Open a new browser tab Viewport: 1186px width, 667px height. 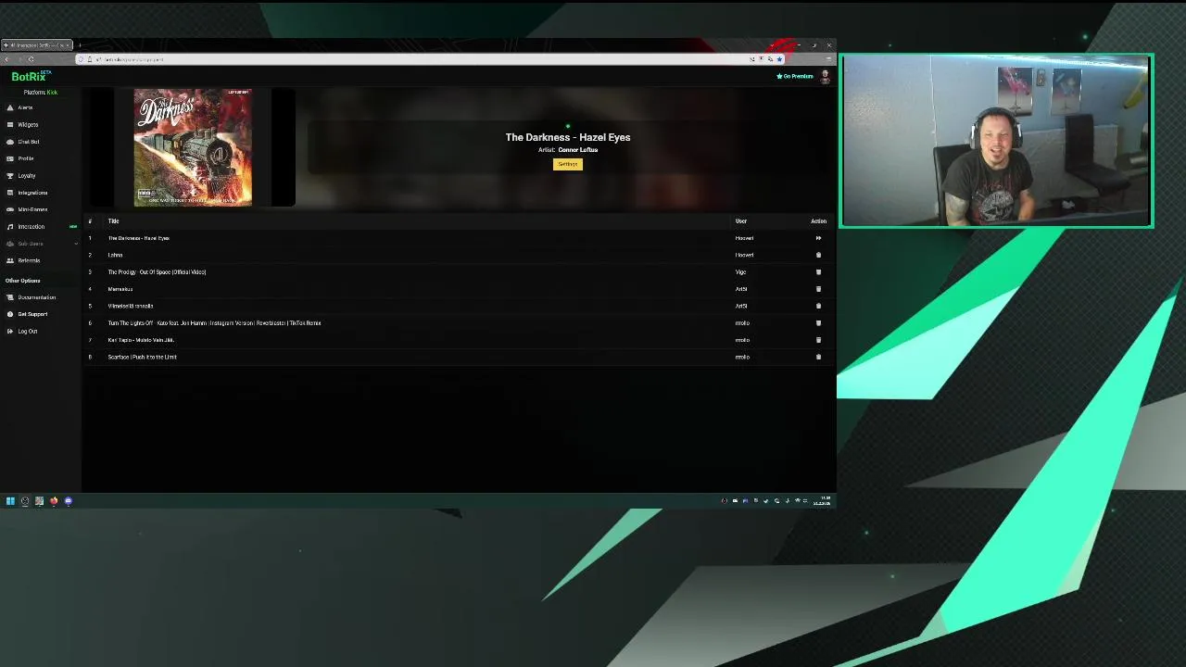[x=80, y=45]
